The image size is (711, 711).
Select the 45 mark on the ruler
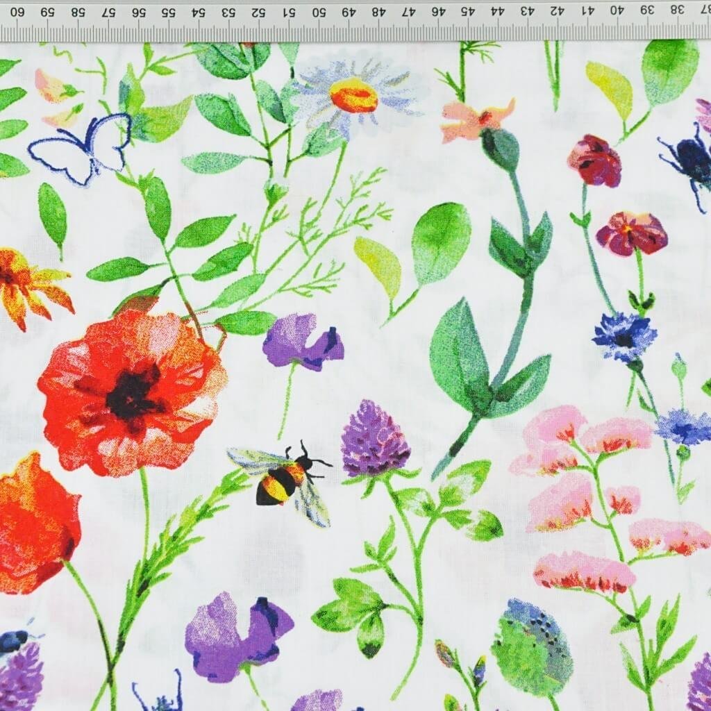[467, 12]
